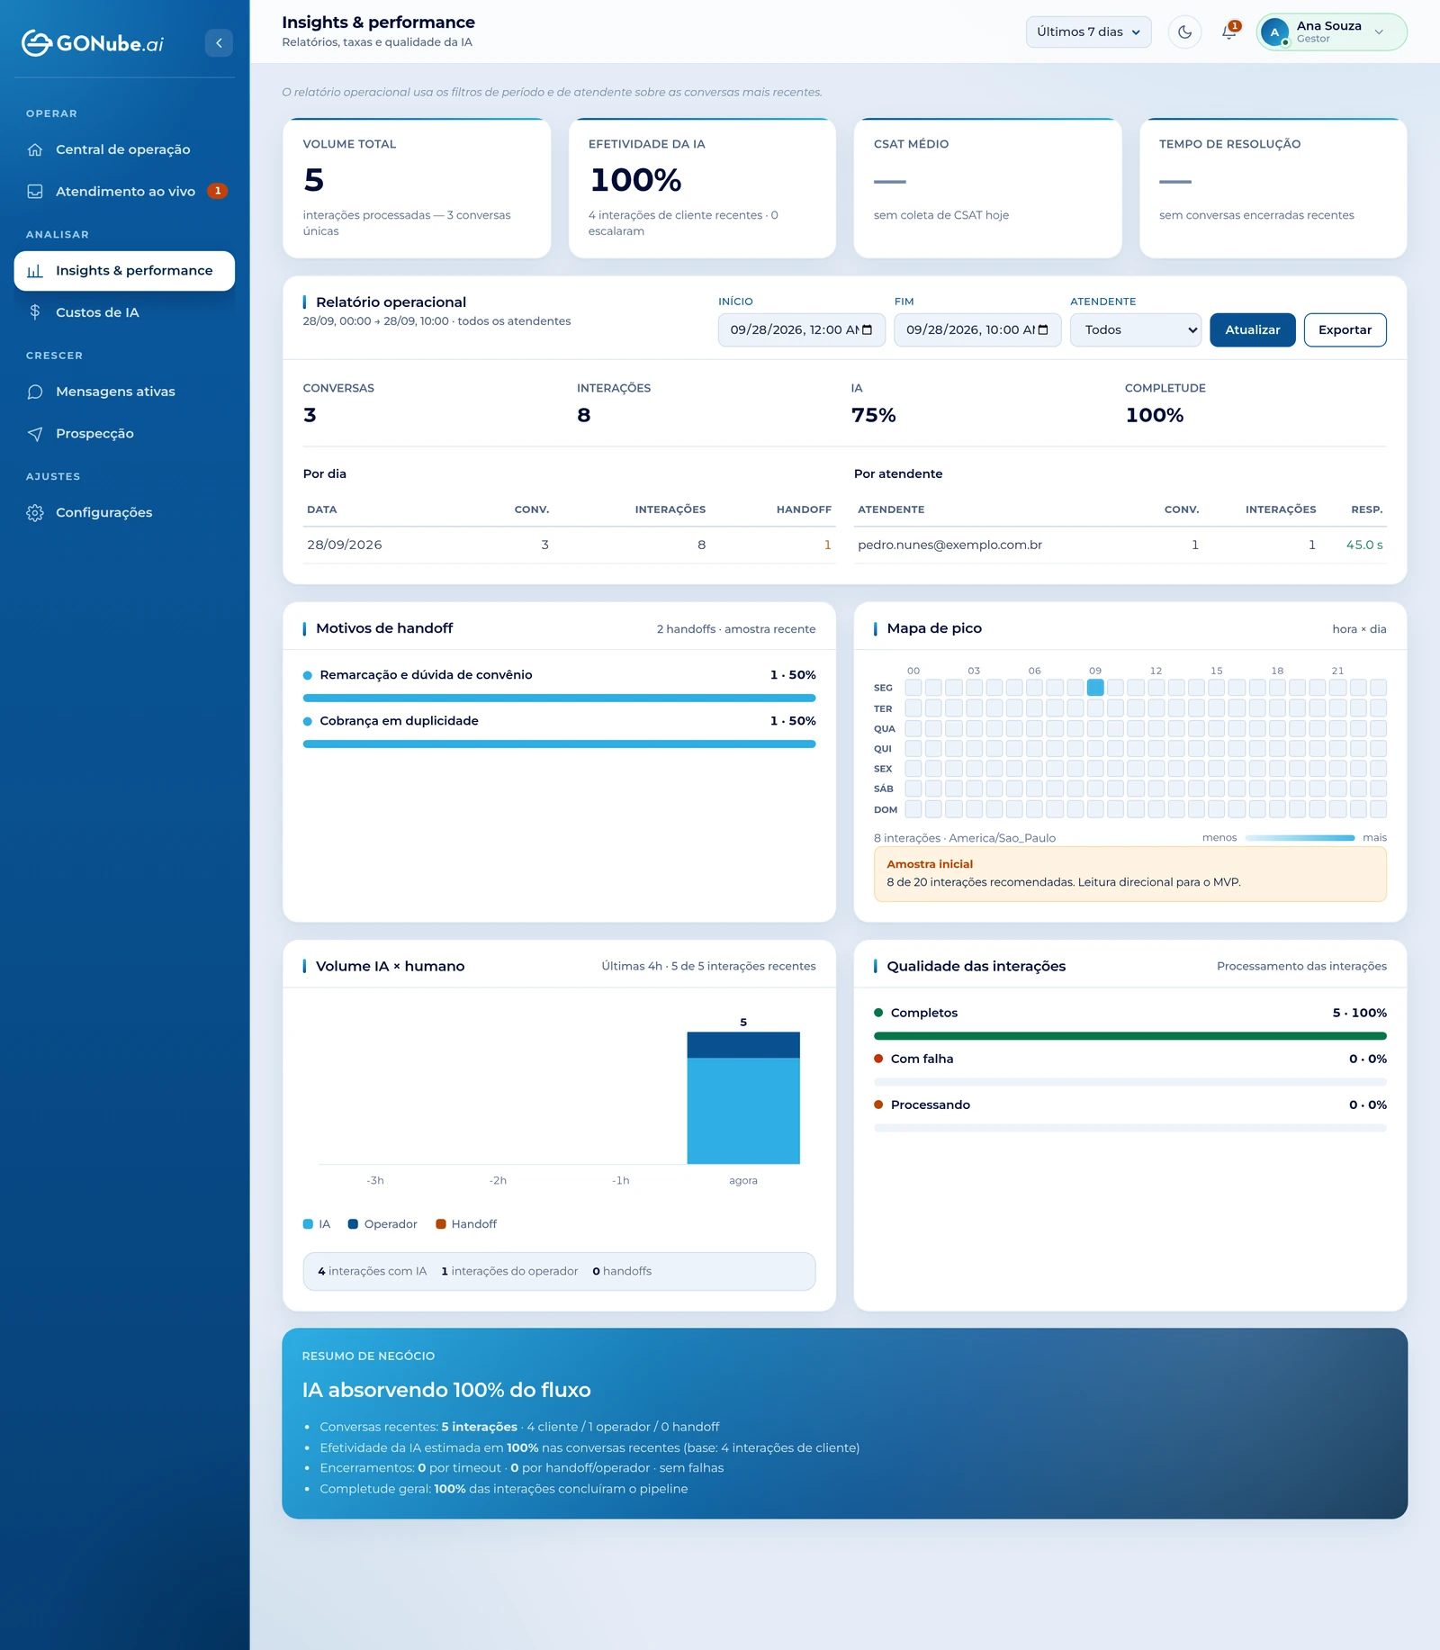
Task: Click the Mensagens ativas chat bubble icon
Action: 35,392
